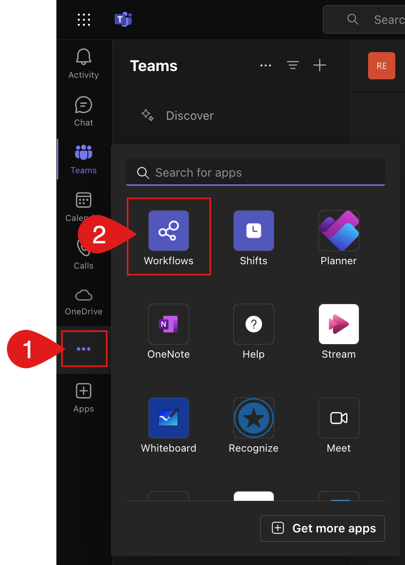Open the Shifts app

pos(253,231)
